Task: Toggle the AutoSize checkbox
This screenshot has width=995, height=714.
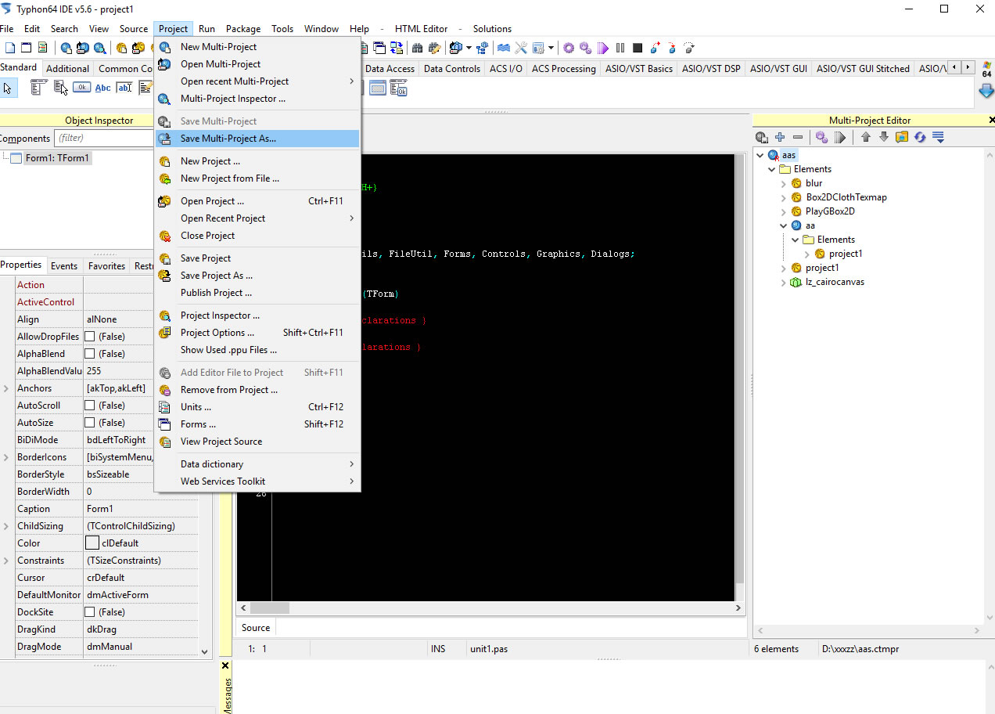Action: pyautogui.click(x=90, y=423)
